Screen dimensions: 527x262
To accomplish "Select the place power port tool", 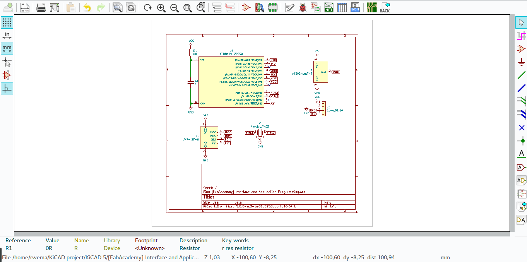I will click(x=521, y=62).
